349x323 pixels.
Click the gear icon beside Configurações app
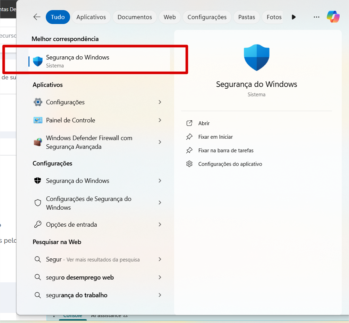(38, 102)
